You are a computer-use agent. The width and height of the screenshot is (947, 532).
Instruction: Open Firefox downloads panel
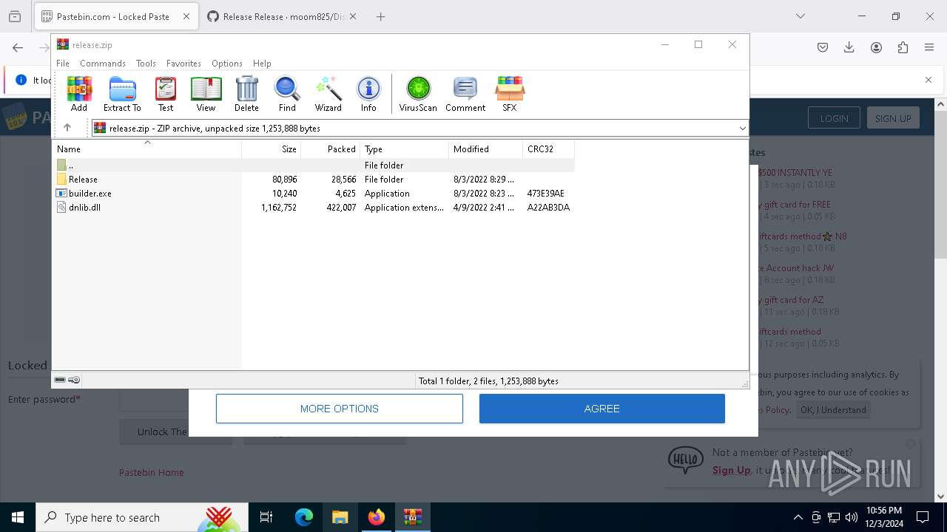click(x=849, y=47)
